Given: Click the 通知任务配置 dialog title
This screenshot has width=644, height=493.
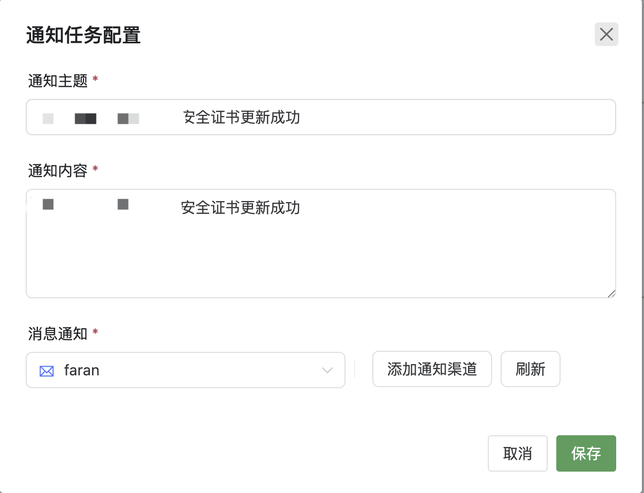Looking at the screenshot, I should [83, 36].
